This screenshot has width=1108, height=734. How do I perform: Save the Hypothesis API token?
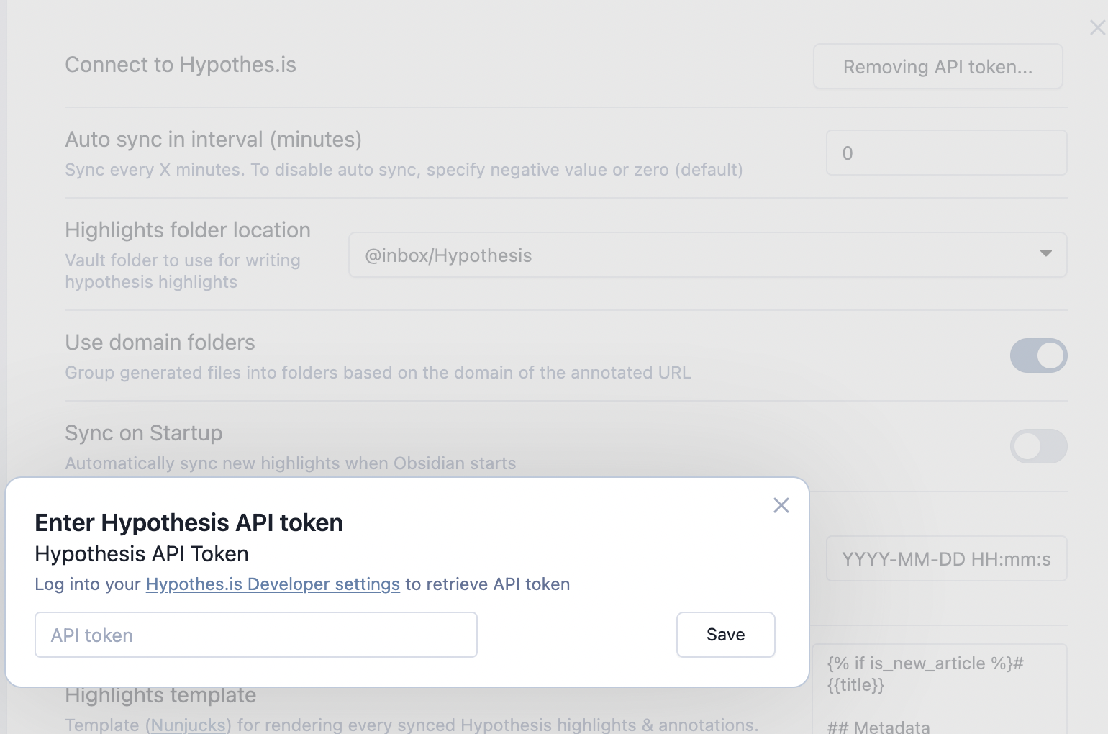725,635
